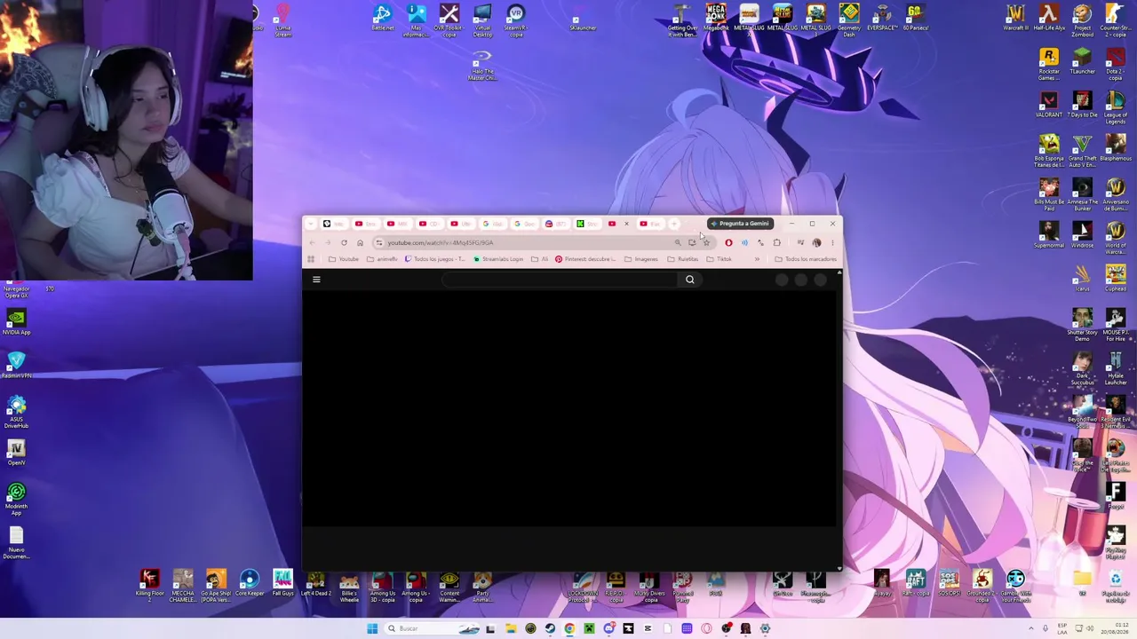Open Todos los juegos Twitch bookmark

(435, 259)
